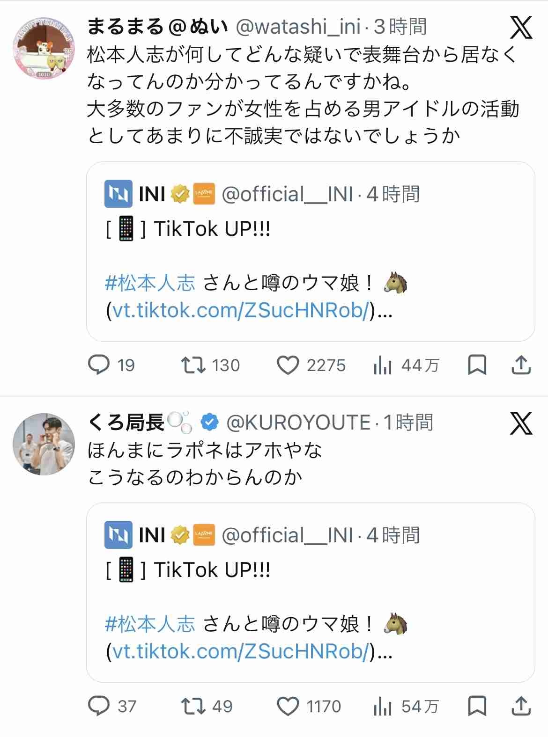Open #松本人志 hashtag in first quoted tweet

(x=150, y=283)
